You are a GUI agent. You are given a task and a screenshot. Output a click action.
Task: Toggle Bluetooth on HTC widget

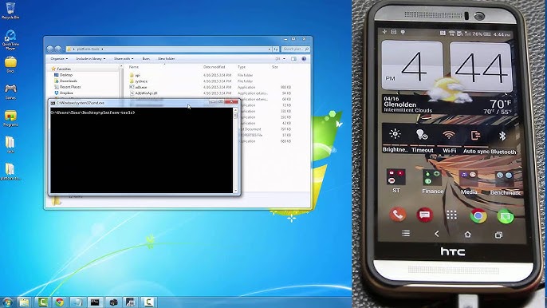[x=502, y=142]
